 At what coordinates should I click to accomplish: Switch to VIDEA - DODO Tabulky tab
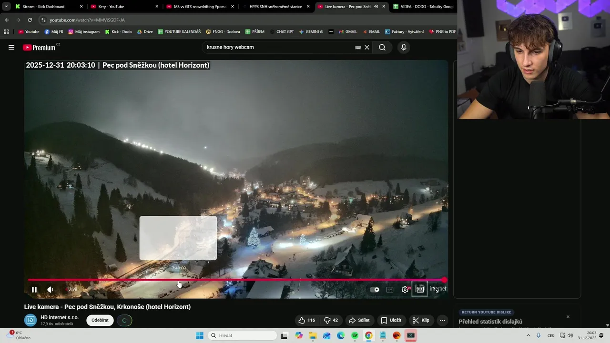423,7
